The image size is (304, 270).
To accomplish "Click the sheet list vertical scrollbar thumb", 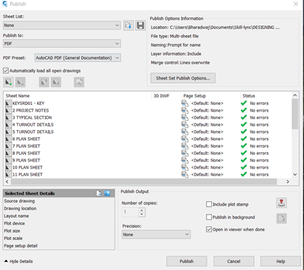I will point(295,114).
